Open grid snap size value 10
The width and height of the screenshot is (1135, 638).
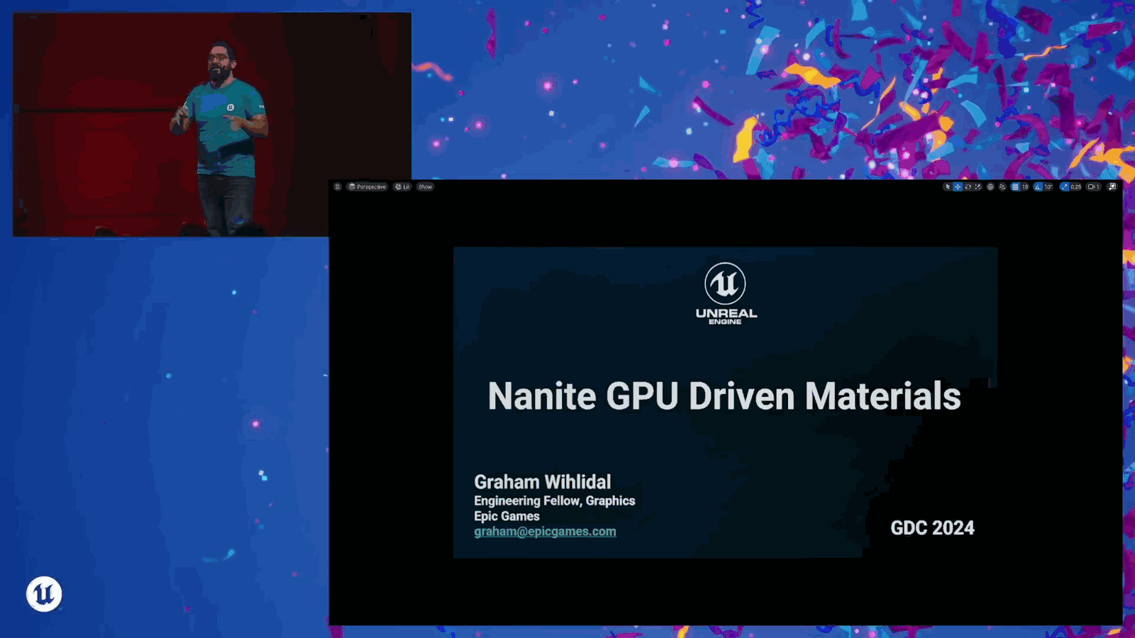(1025, 187)
